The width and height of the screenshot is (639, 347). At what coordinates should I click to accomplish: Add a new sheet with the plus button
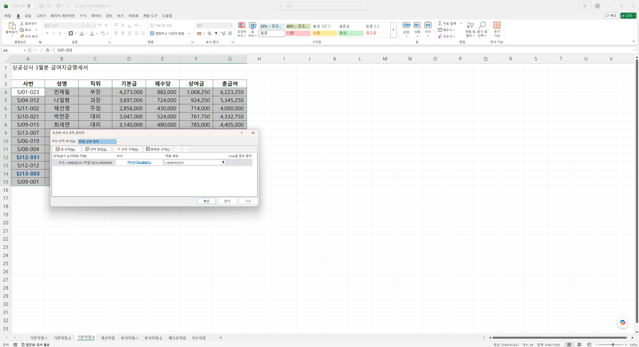tap(221, 338)
